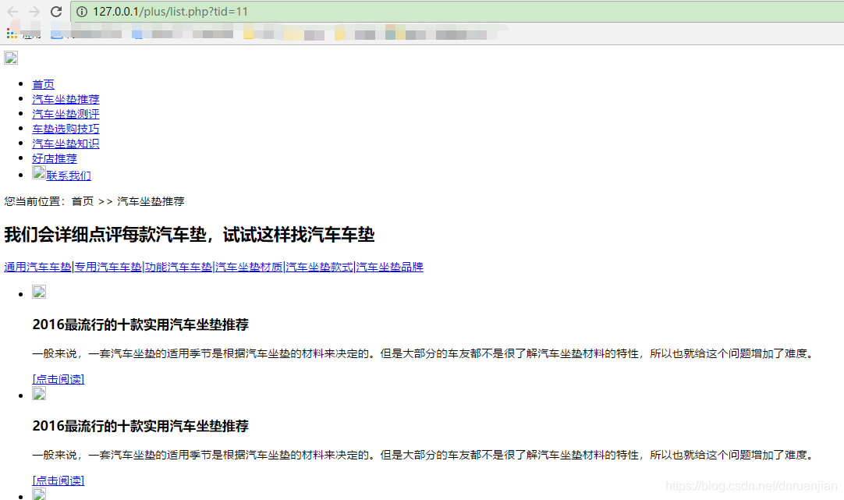Viewport: 844px width, 500px height.
Task: Open the 首页 navigation link
Action: coord(43,84)
